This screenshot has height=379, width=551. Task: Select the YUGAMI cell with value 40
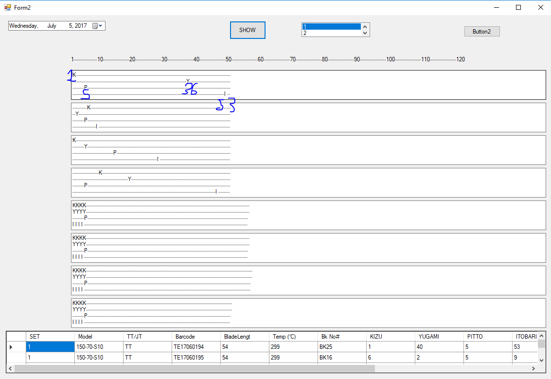pos(439,347)
